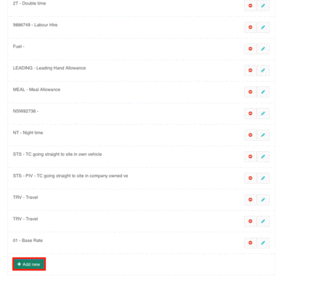Click the Add new button
The height and width of the screenshot is (284, 314).
tap(29, 264)
